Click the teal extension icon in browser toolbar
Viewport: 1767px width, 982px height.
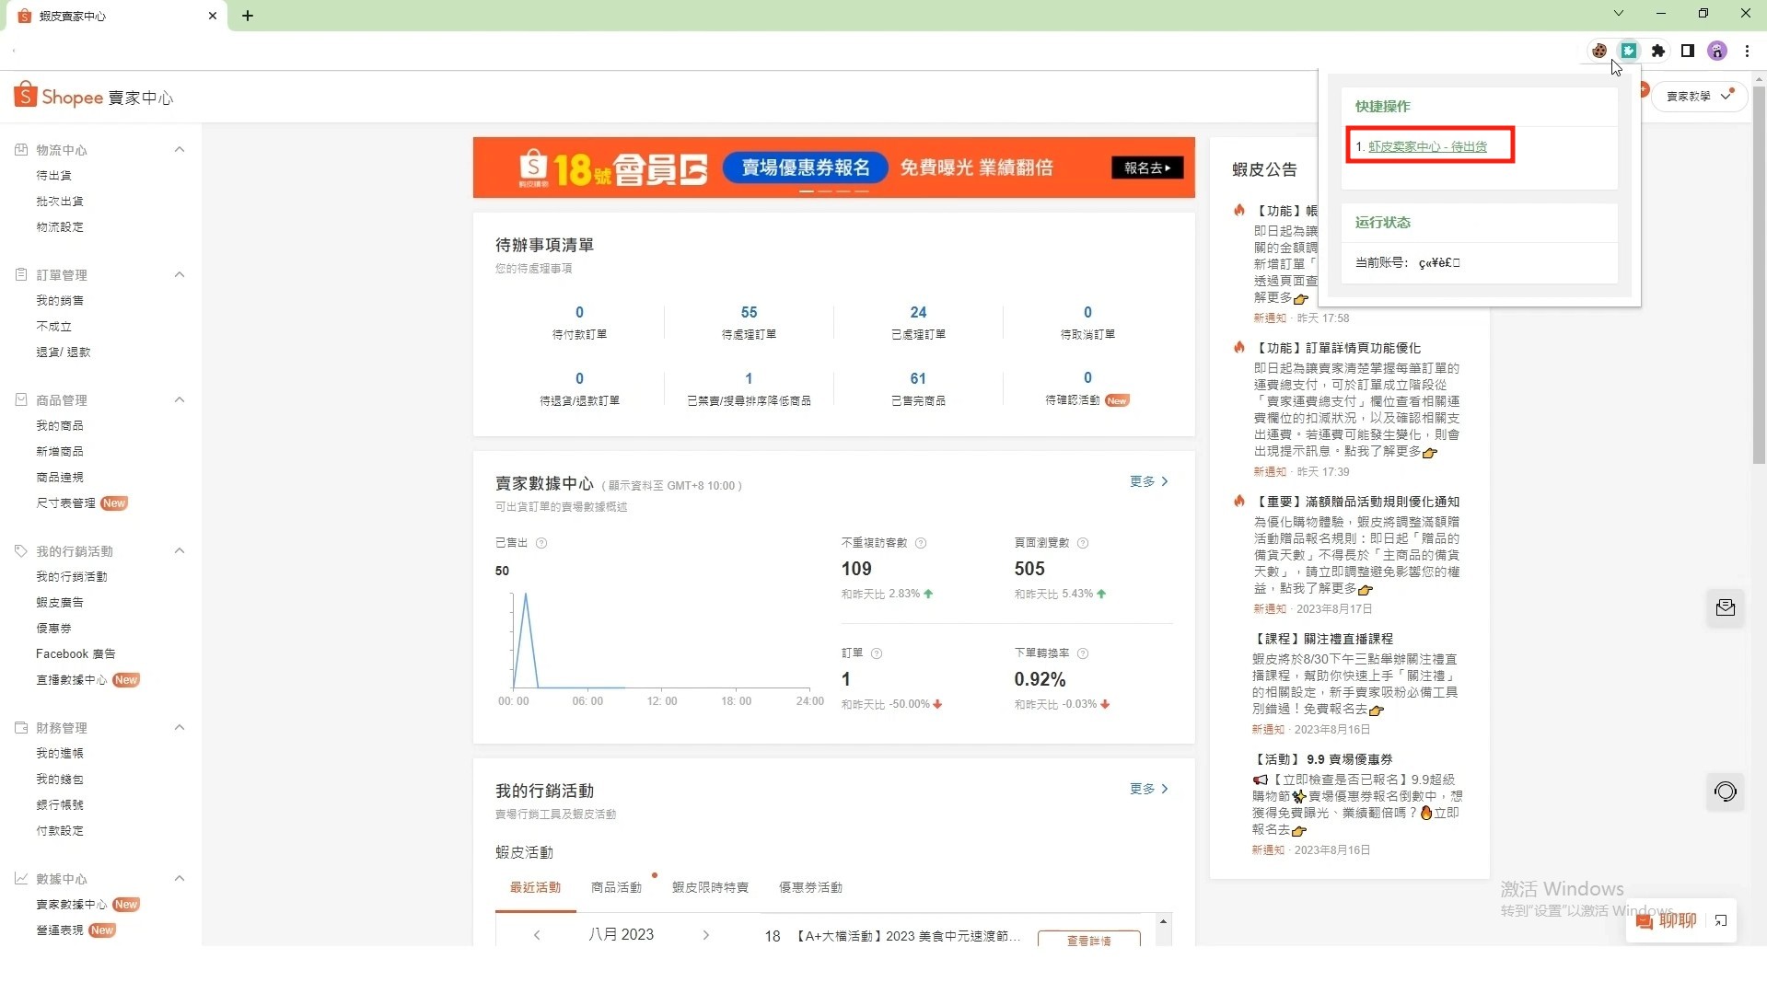pyautogui.click(x=1629, y=51)
